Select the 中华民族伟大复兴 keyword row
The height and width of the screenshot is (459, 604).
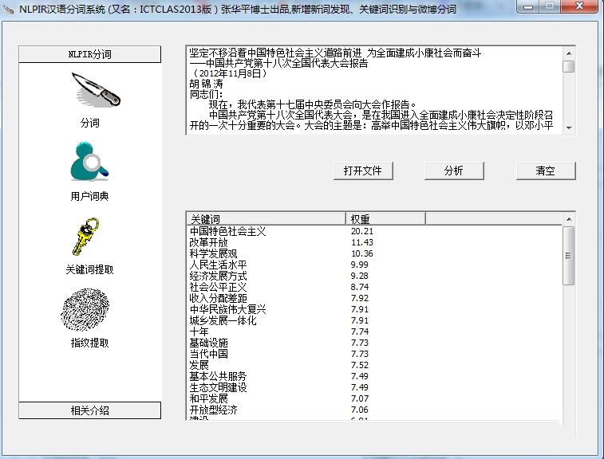pos(373,309)
